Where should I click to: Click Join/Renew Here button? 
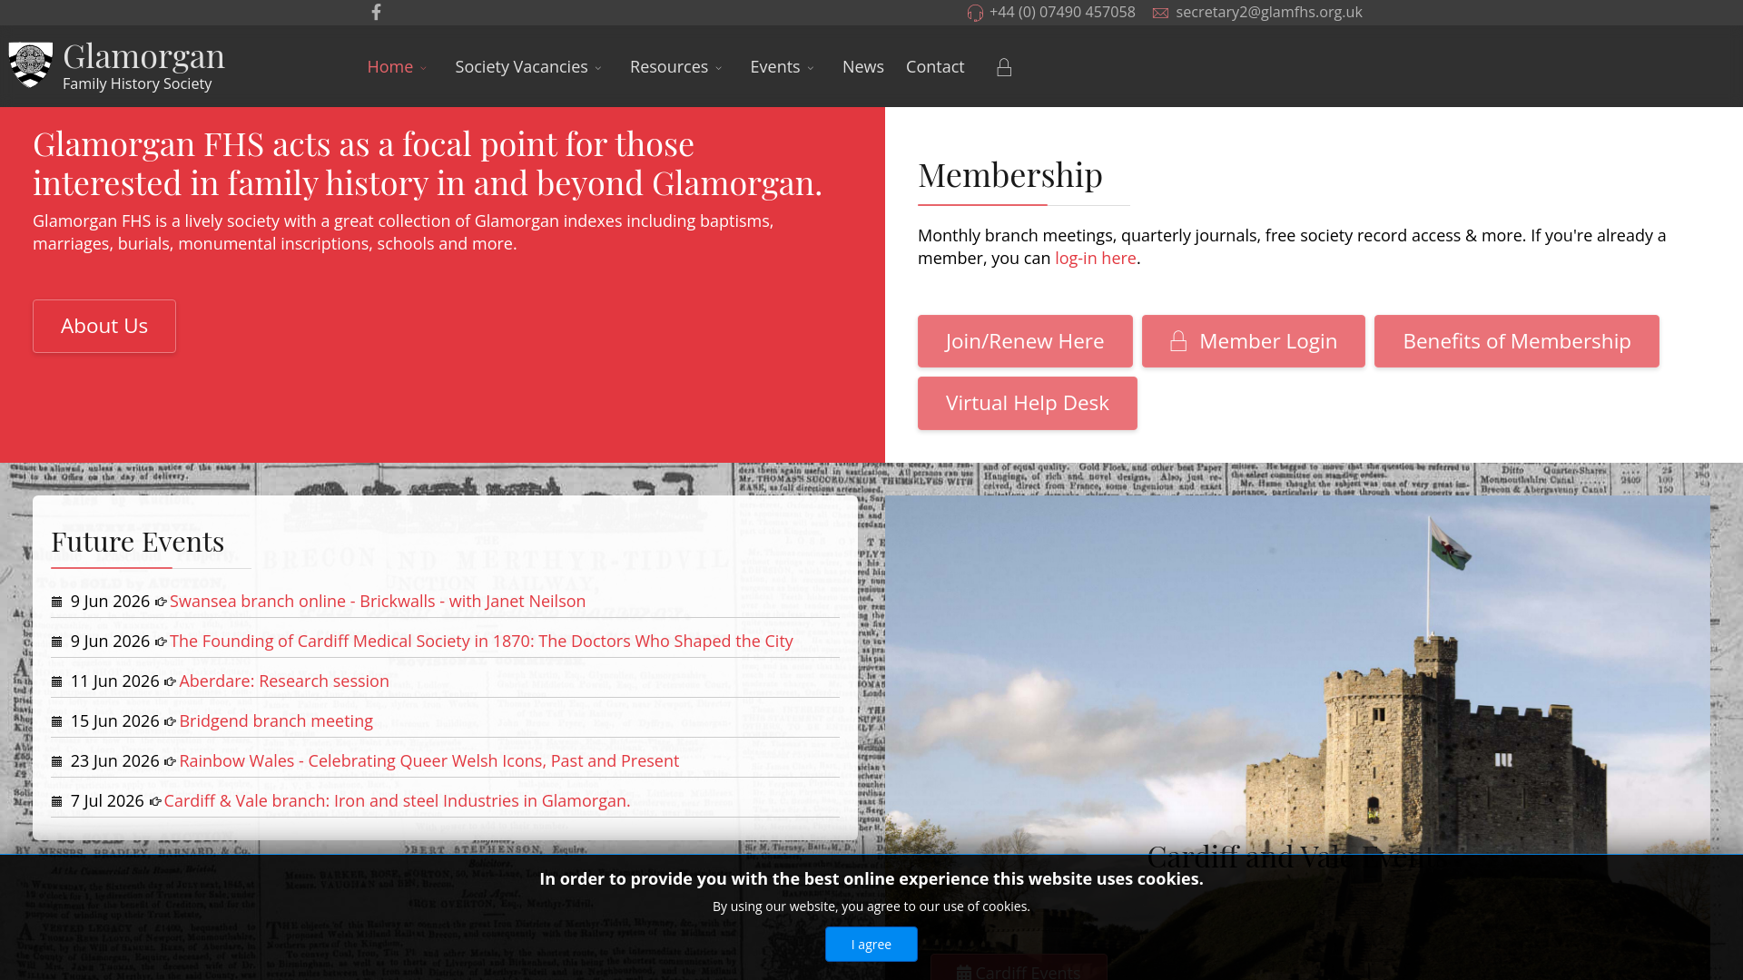click(1025, 341)
